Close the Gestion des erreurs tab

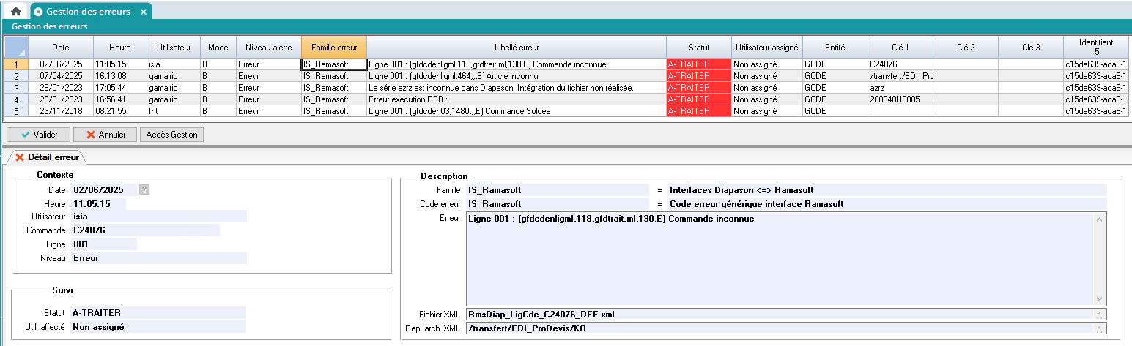coord(144,12)
